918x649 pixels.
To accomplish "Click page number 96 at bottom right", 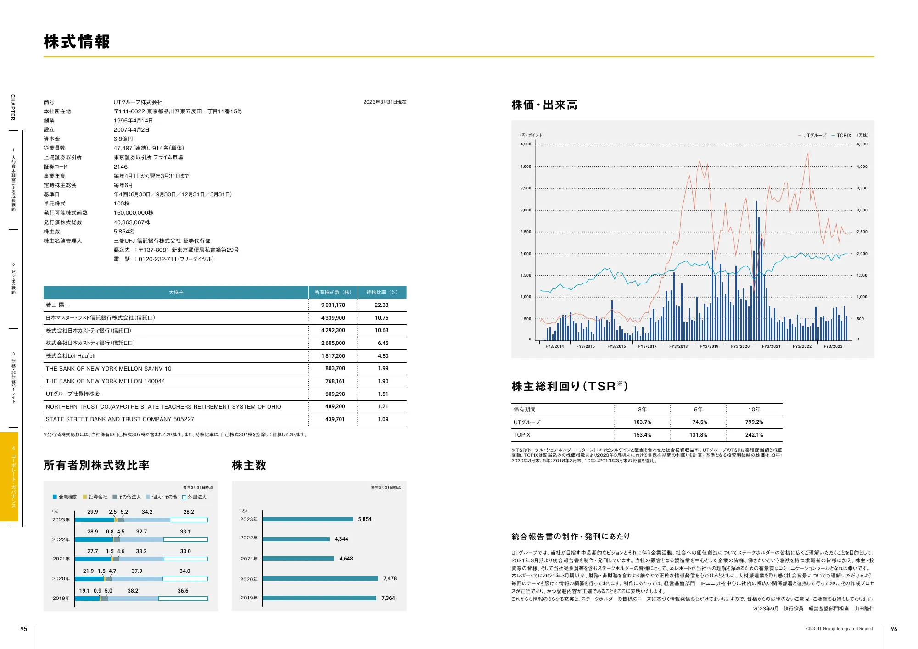I will (894, 629).
